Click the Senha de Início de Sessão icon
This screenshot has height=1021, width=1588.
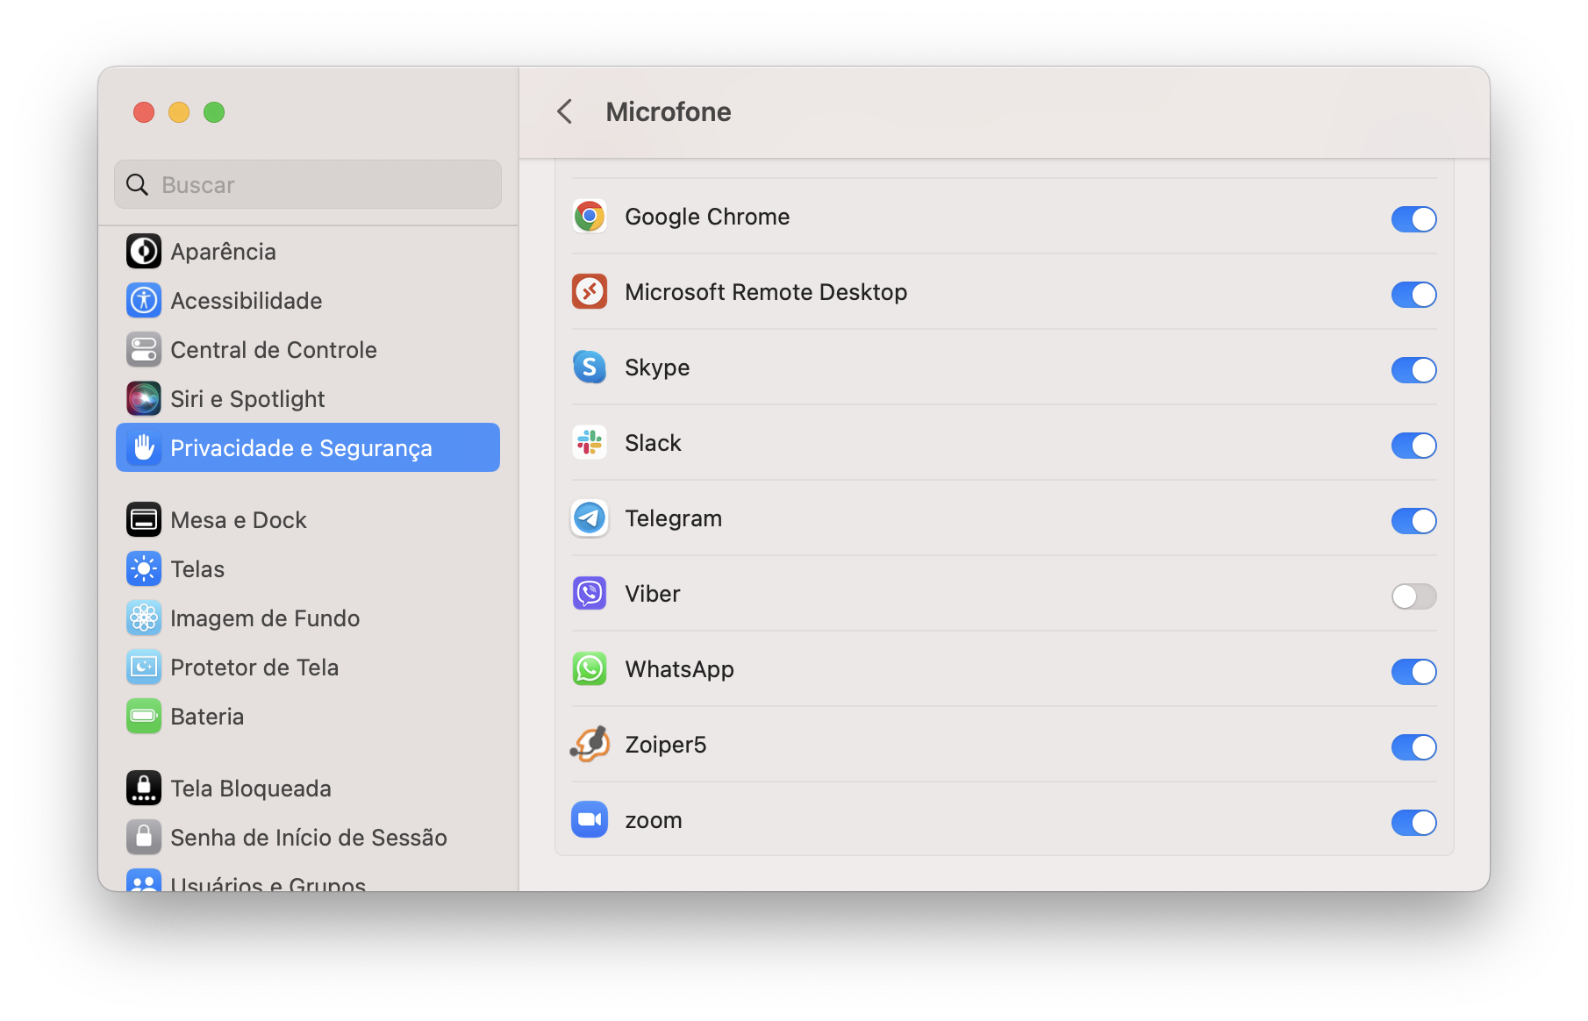click(x=144, y=838)
